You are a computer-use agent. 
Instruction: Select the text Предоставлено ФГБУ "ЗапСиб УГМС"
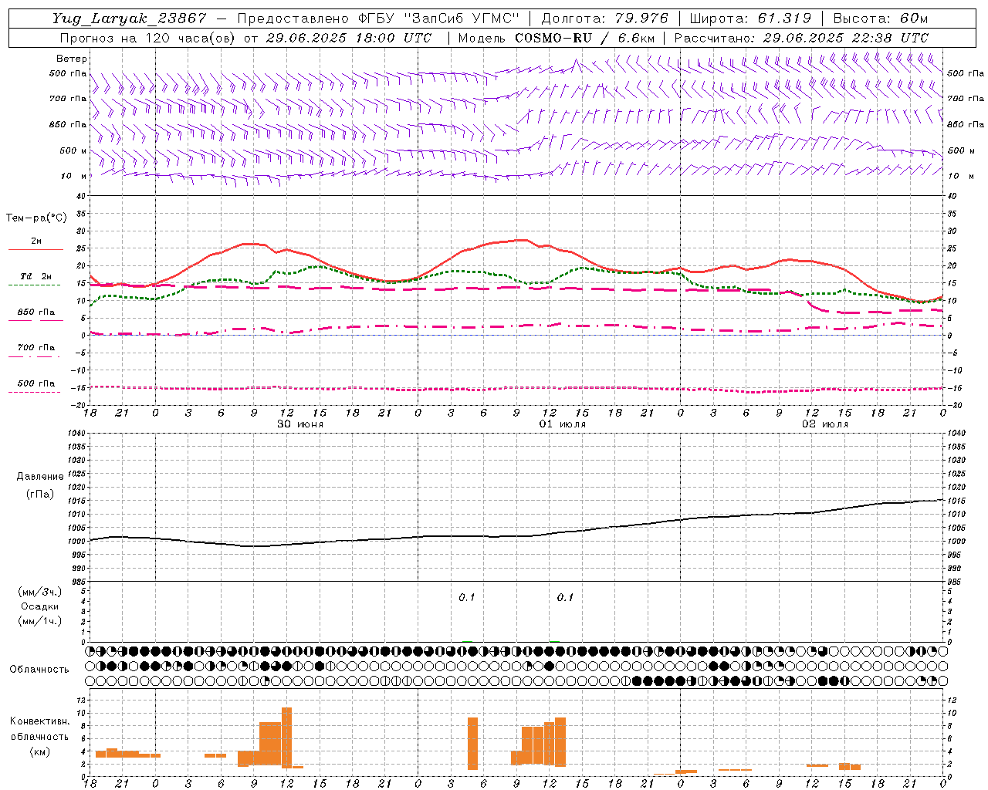point(378,19)
